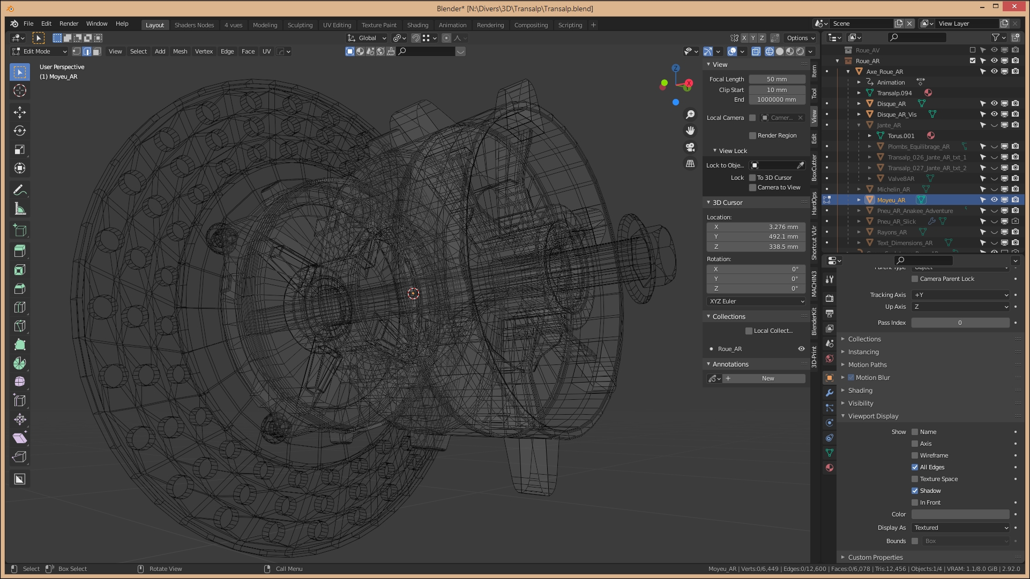Viewport: 1030px width, 579px height.
Task: Switch to the UV Editing workspace tab
Action: coord(337,25)
